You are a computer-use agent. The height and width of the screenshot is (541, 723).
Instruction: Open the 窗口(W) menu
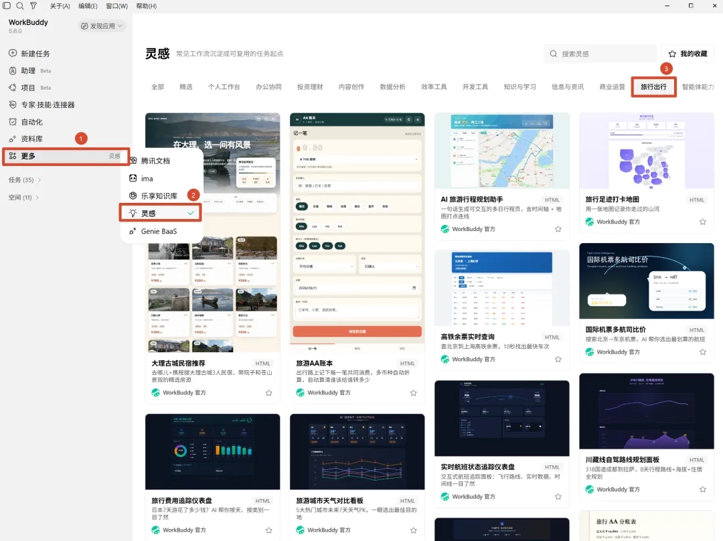[x=116, y=6]
